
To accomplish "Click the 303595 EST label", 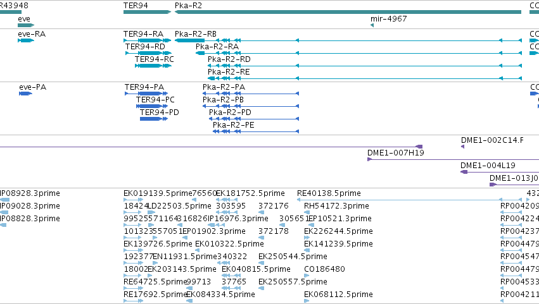I will tap(231, 206).
